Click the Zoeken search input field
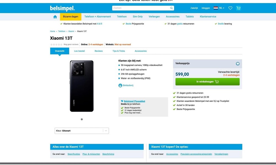276x165 pixels. [141, 8]
